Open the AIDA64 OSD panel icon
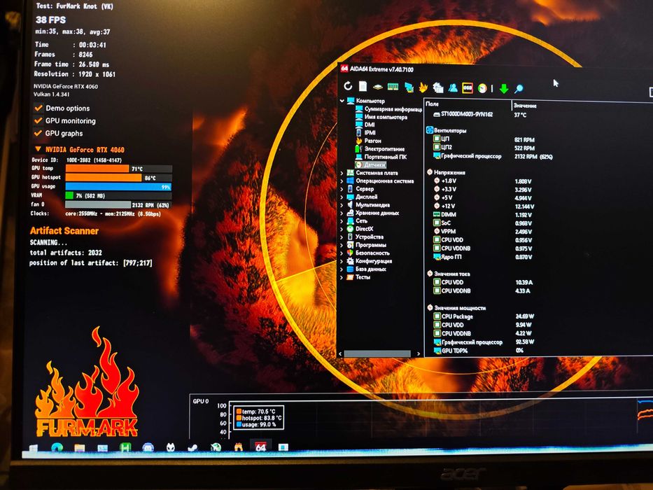653x490 pixels. click(x=468, y=88)
